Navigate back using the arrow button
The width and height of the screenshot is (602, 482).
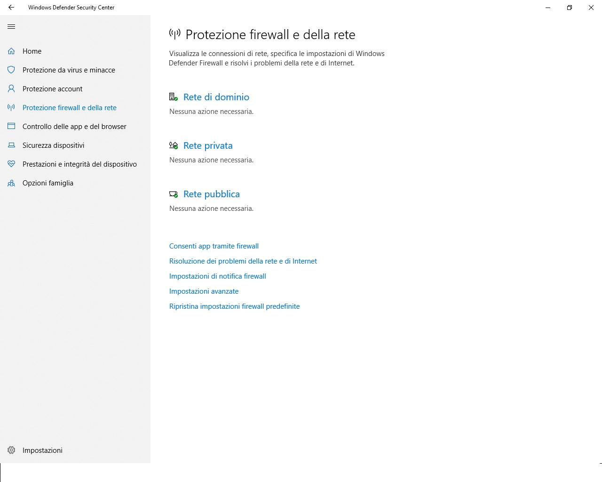[11, 8]
